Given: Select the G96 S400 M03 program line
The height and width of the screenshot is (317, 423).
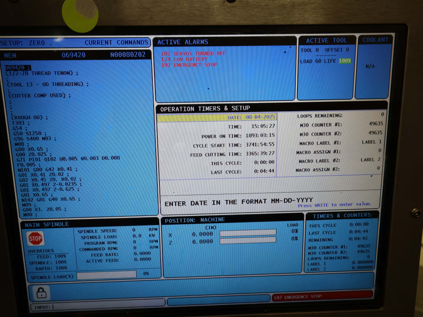Looking at the screenshot, I should pos(35,139).
